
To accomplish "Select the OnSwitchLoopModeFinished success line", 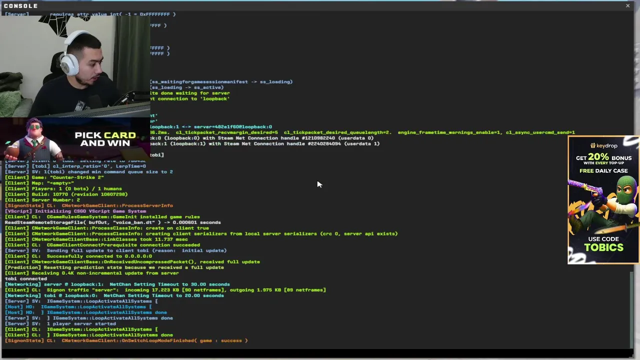I will [126, 340].
